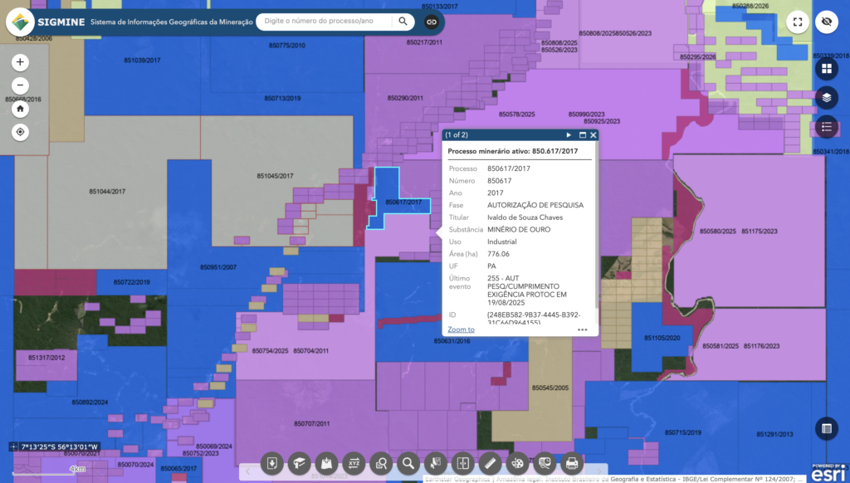Image resolution: width=850 pixels, height=483 pixels.
Task: Toggle fullscreen map view
Action: click(x=798, y=22)
